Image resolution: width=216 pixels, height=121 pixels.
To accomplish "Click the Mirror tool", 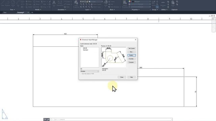I will pyautogui.click(x=36, y=4).
